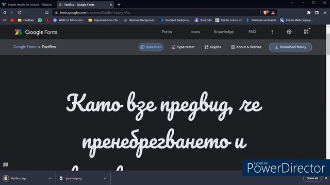Open the extensions puzzle icon
The height and width of the screenshot is (185, 330).
tap(308, 12)
